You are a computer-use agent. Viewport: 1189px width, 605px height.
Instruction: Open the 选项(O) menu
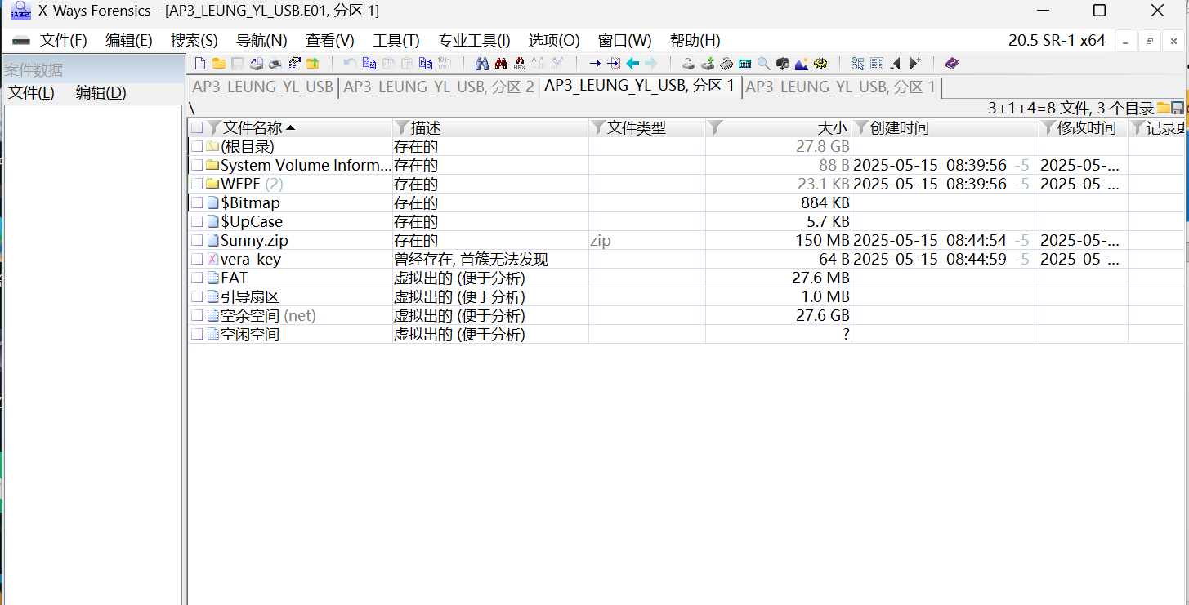tap(554, 41)
